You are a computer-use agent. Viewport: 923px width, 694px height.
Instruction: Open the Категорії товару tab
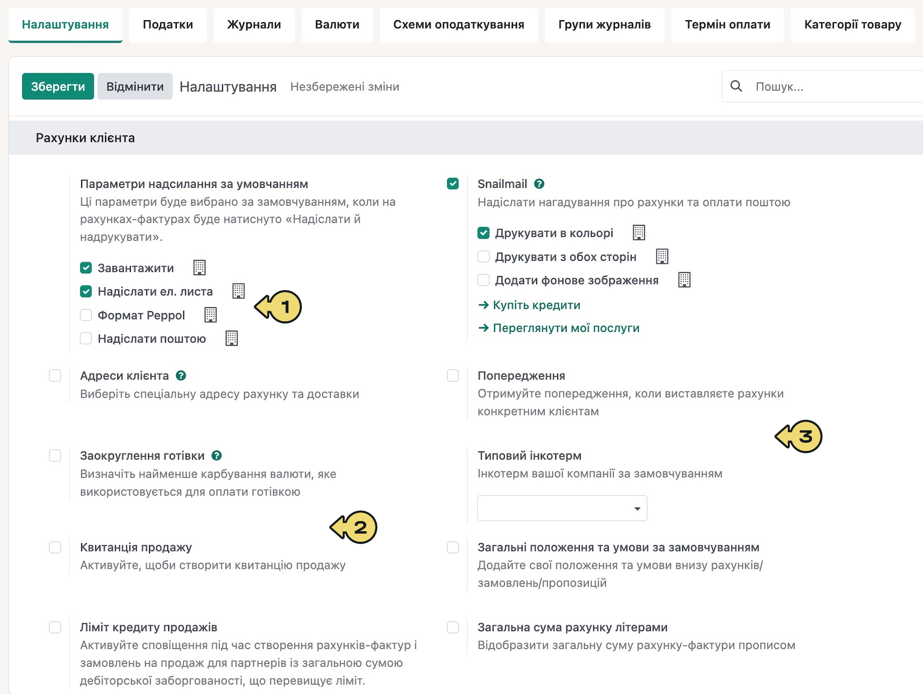(852, 24)
